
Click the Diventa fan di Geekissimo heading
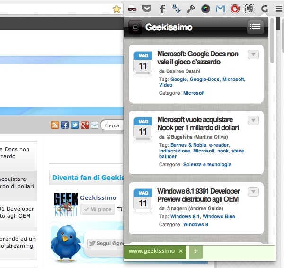(x=88, y=178)
